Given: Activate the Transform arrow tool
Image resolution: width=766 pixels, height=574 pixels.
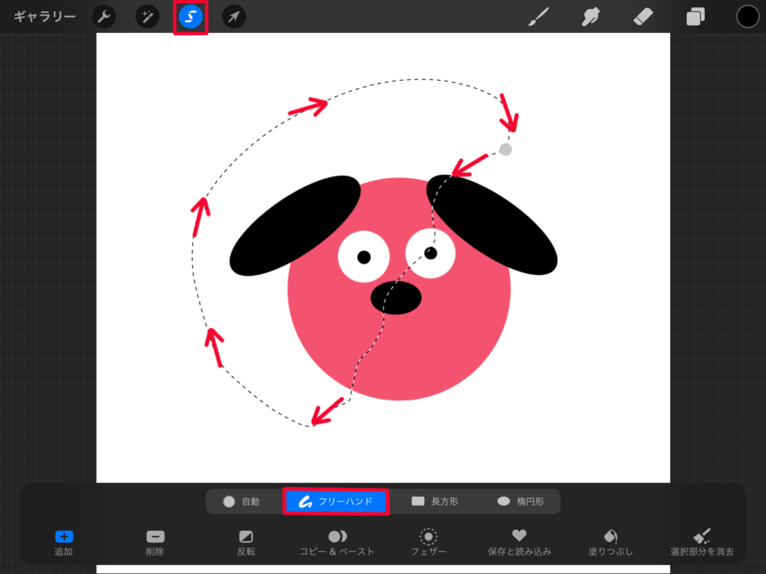Looking at the screenshot, I should [x=234, y=16].
